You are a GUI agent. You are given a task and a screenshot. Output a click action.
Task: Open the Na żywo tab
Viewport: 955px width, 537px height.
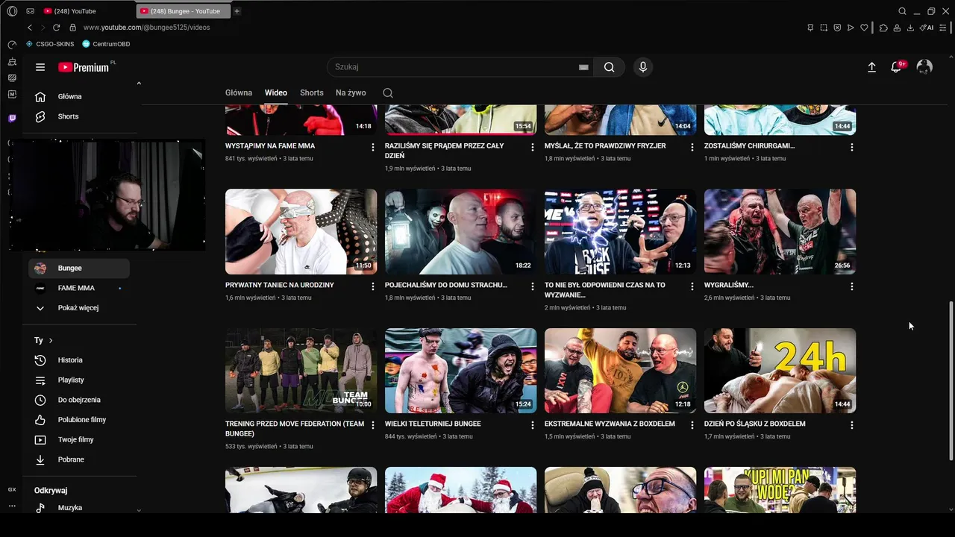pyautogui.click(x=351, y=93)
